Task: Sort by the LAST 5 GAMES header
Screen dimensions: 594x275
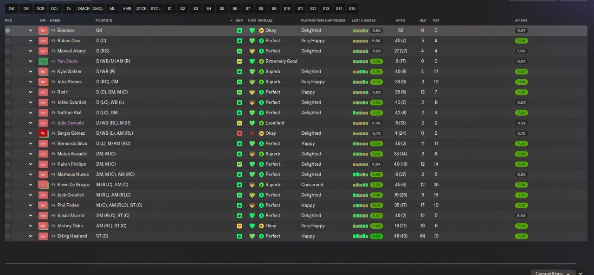Action: click(x=364, y=20)
